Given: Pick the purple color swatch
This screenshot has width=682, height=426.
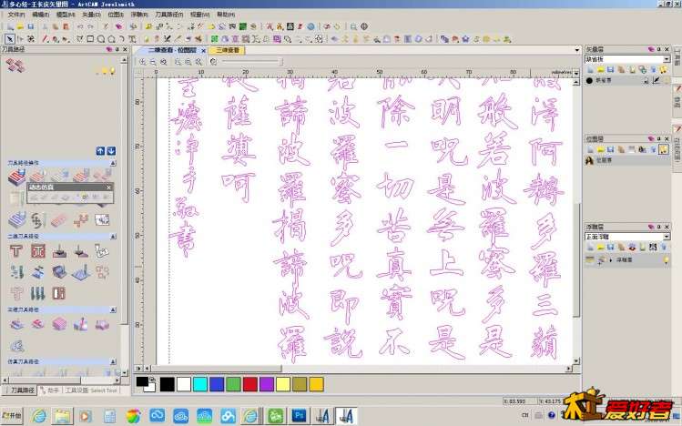Looking at the screenshot, I should (267, 384).
